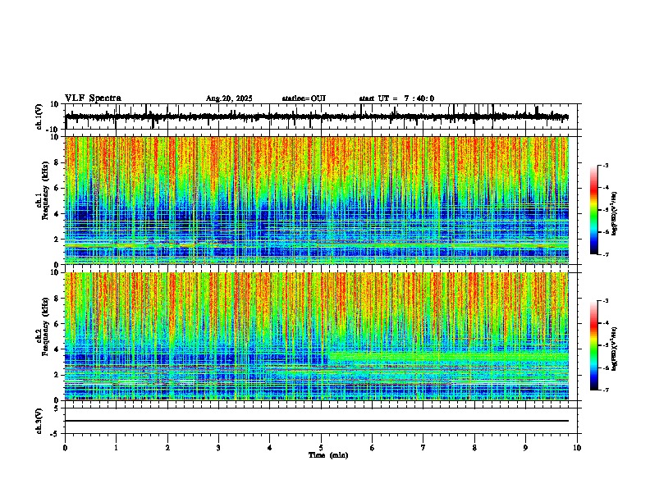The height and width of the screenshot is (502, 650).
Task: Click the 'ch.3(V)' axis label
Action: click(x=39, y=422)
